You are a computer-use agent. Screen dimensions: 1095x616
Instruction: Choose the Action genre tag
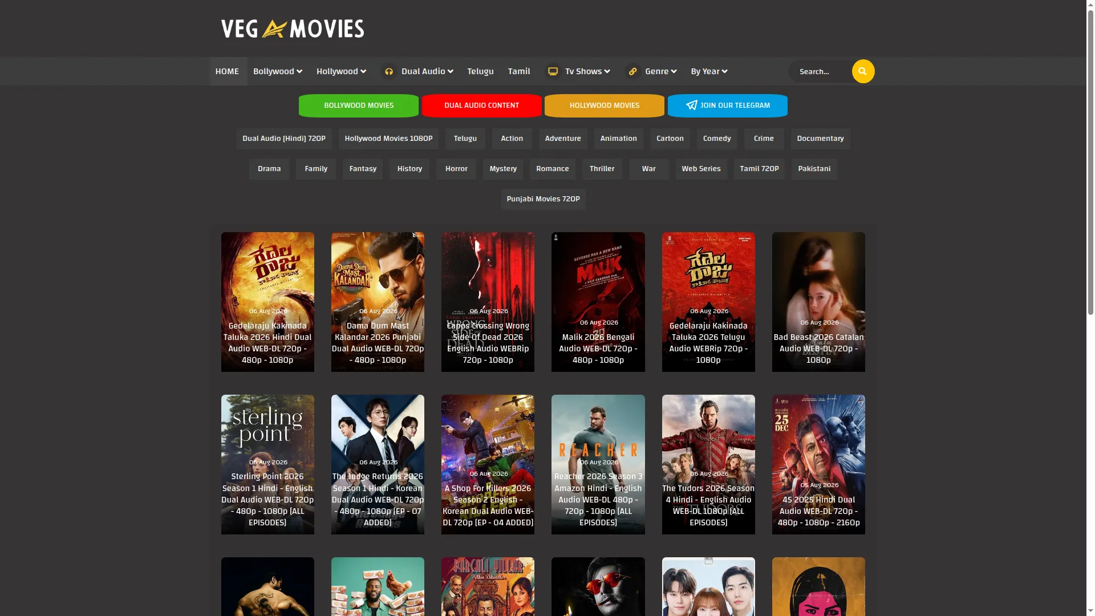[x=512, y=139]
